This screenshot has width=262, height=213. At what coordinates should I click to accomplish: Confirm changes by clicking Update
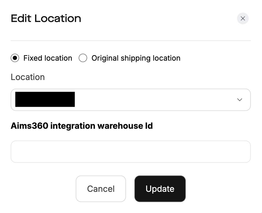click(160, 189)
